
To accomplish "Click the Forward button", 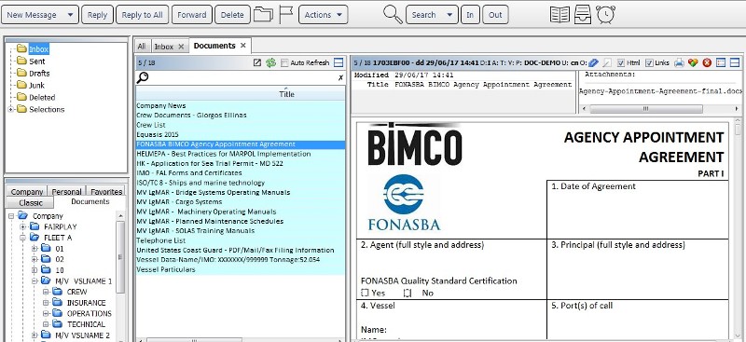I will point(192,15).
